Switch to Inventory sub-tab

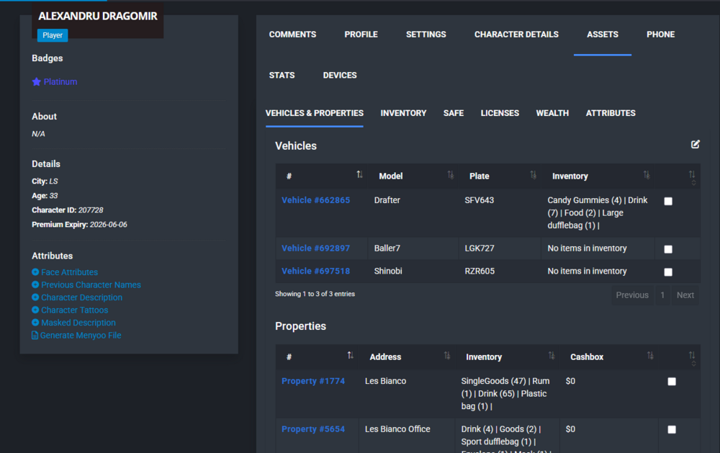click(403, 113)
